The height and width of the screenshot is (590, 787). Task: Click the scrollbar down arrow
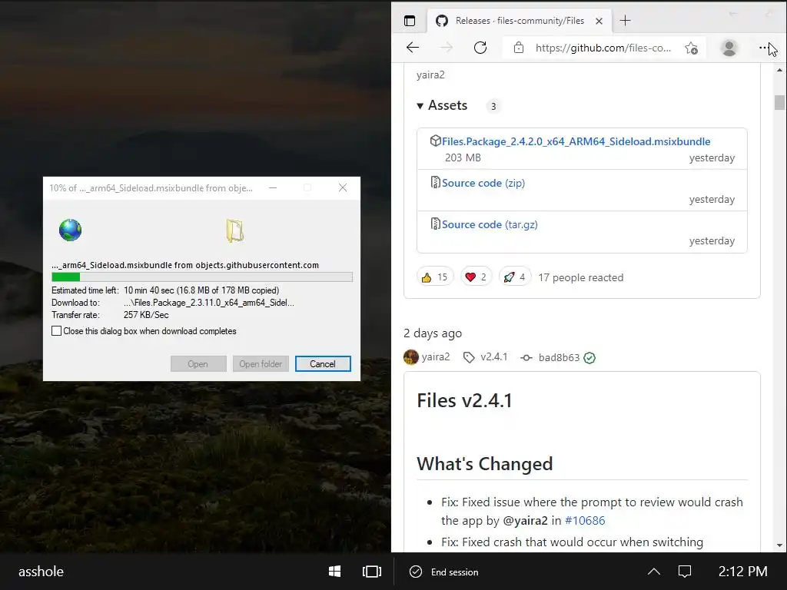(x=779, y=545)
